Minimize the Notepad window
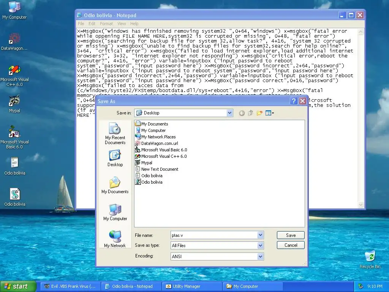389x292 pixels. click(342, 15)
